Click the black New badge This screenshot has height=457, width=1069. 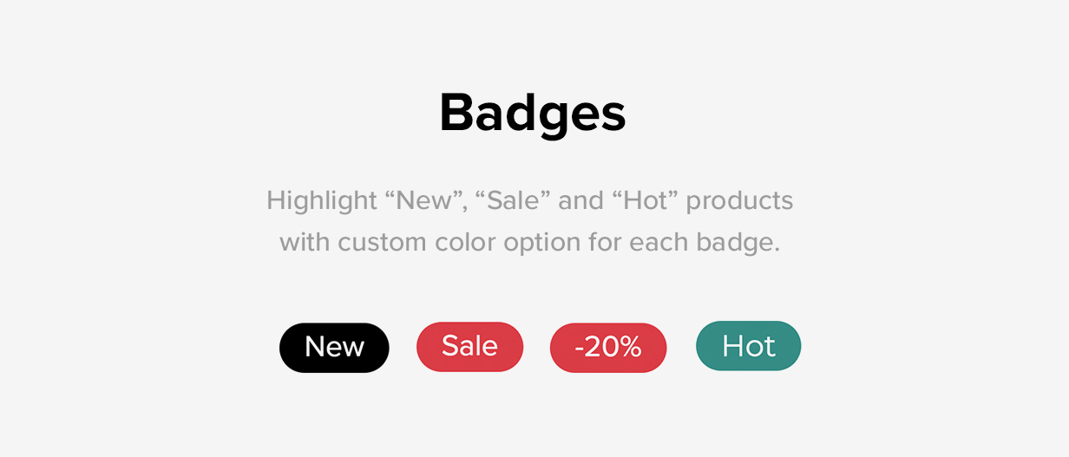334,348
